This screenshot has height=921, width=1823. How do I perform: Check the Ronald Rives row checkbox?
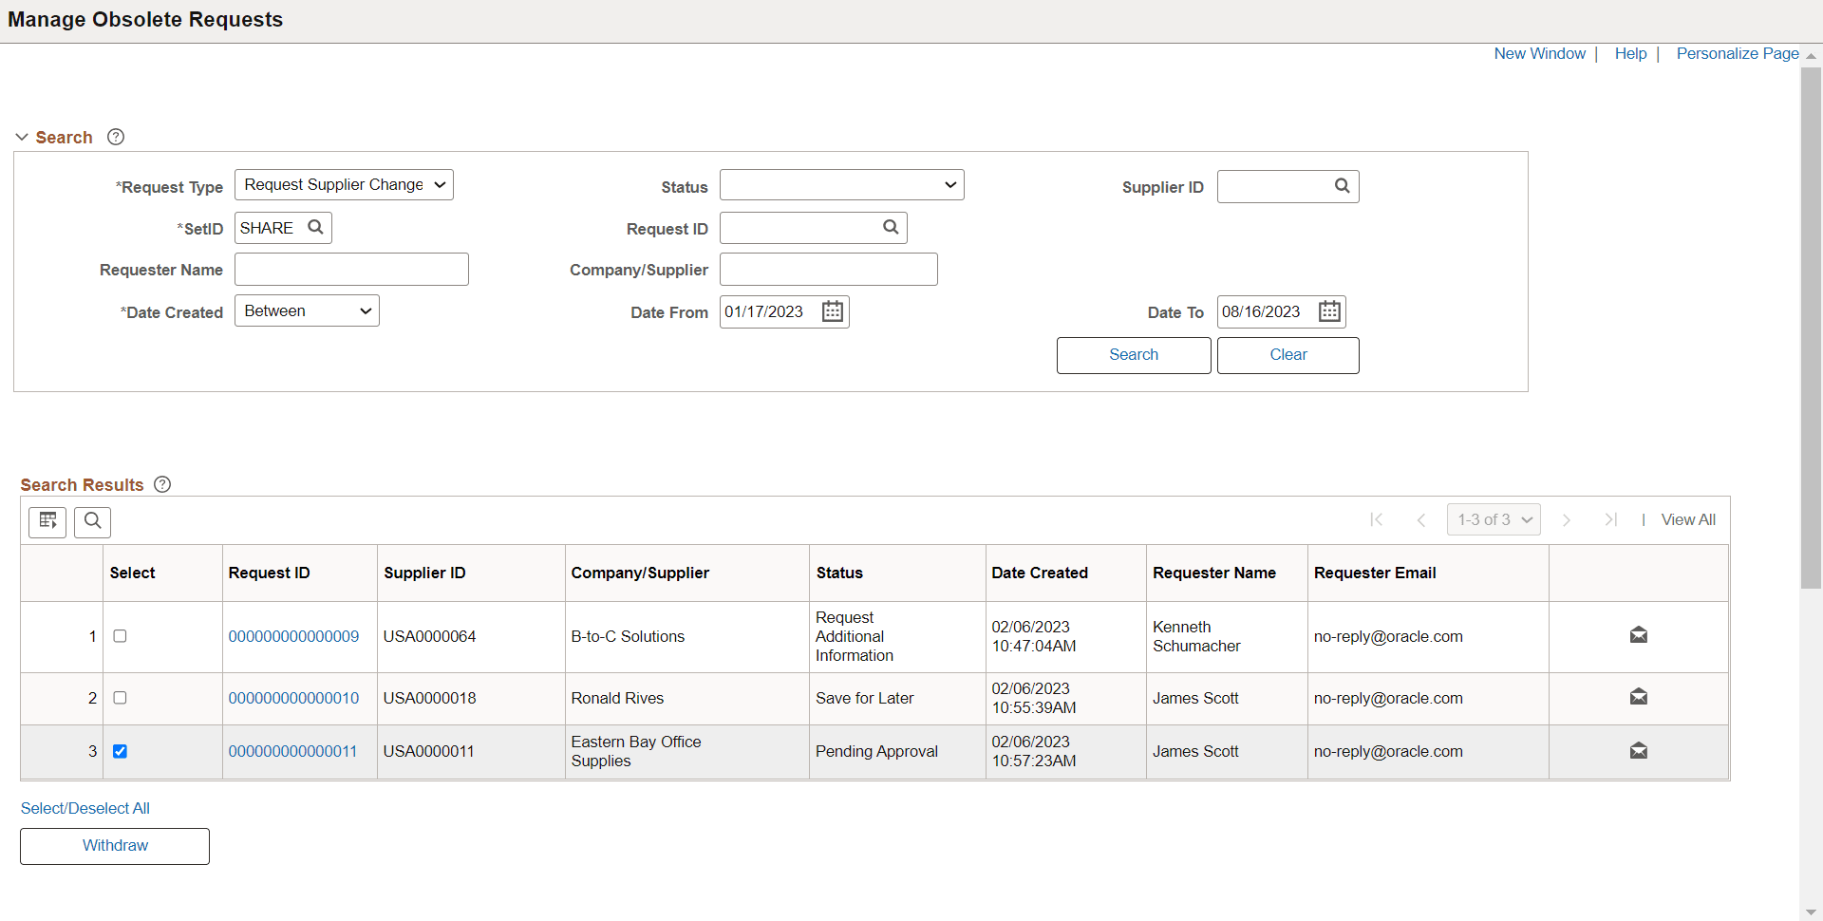(120, 697)
